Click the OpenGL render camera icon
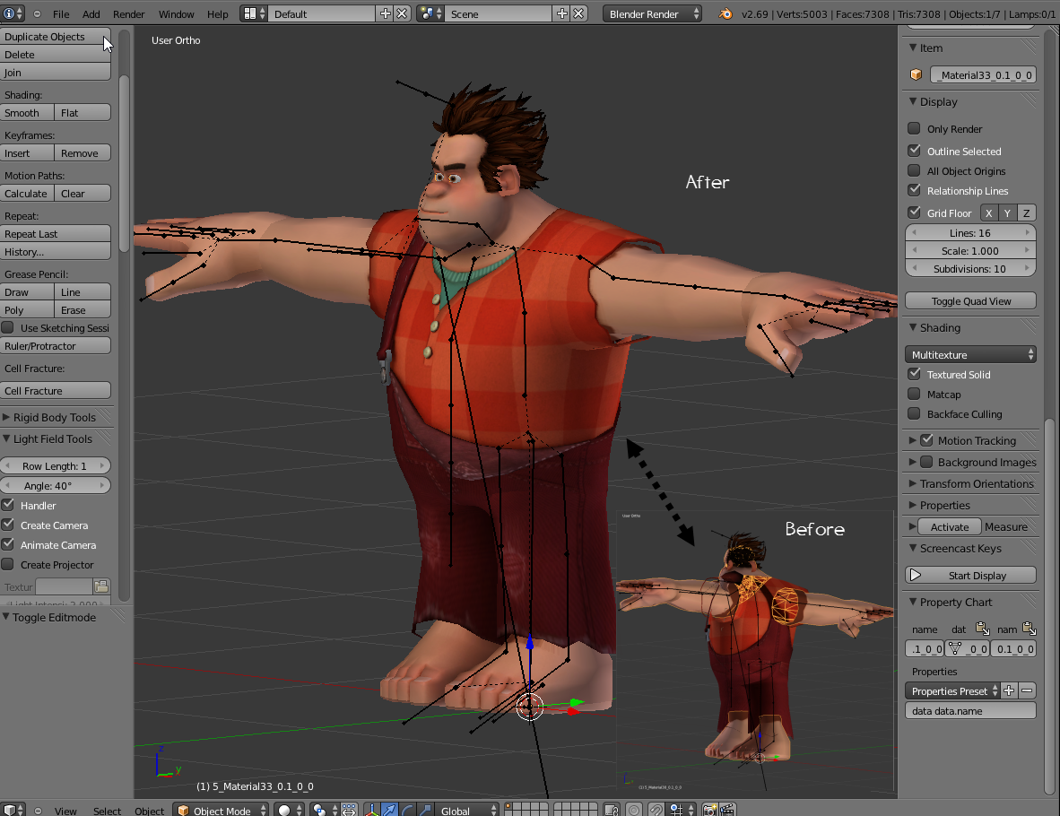Screen dimensions: 1060x816 (x=710, y=810)
